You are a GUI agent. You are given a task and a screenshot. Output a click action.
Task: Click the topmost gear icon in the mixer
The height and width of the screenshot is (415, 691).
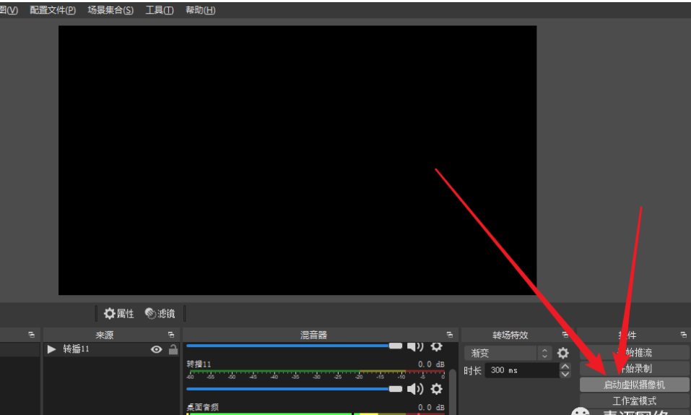point(436,346)
